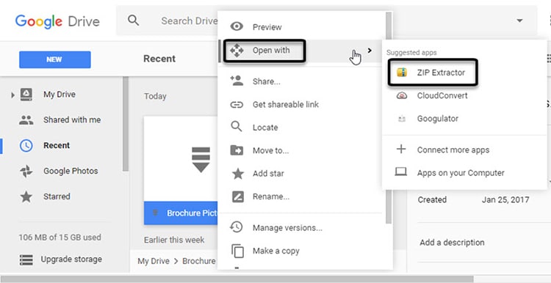Click the Brochure Pict file name label
The height and width of the screenshot is (283, 551).
point(192,213)
